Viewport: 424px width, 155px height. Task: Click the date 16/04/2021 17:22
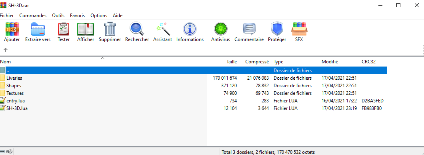pos(339,100)
